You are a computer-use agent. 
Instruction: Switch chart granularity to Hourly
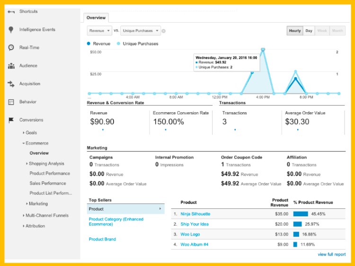click(294, 31)
